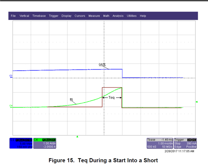Click the Edge trigger type text
The height and width of the screenshot is (168, 208).
(178, 147)
